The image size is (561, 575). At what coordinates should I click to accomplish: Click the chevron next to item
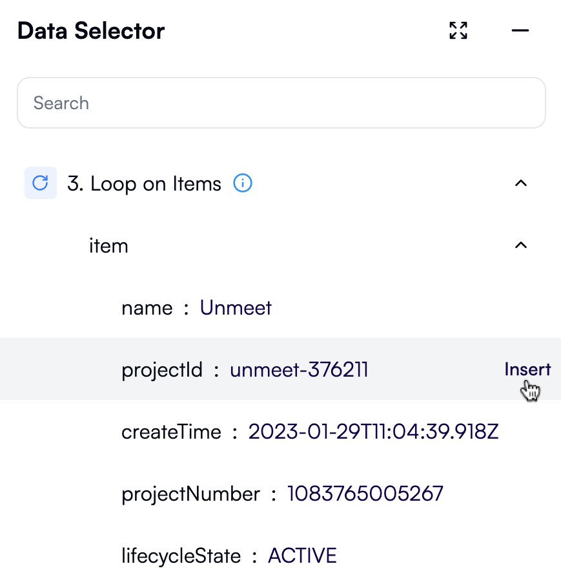521,246
